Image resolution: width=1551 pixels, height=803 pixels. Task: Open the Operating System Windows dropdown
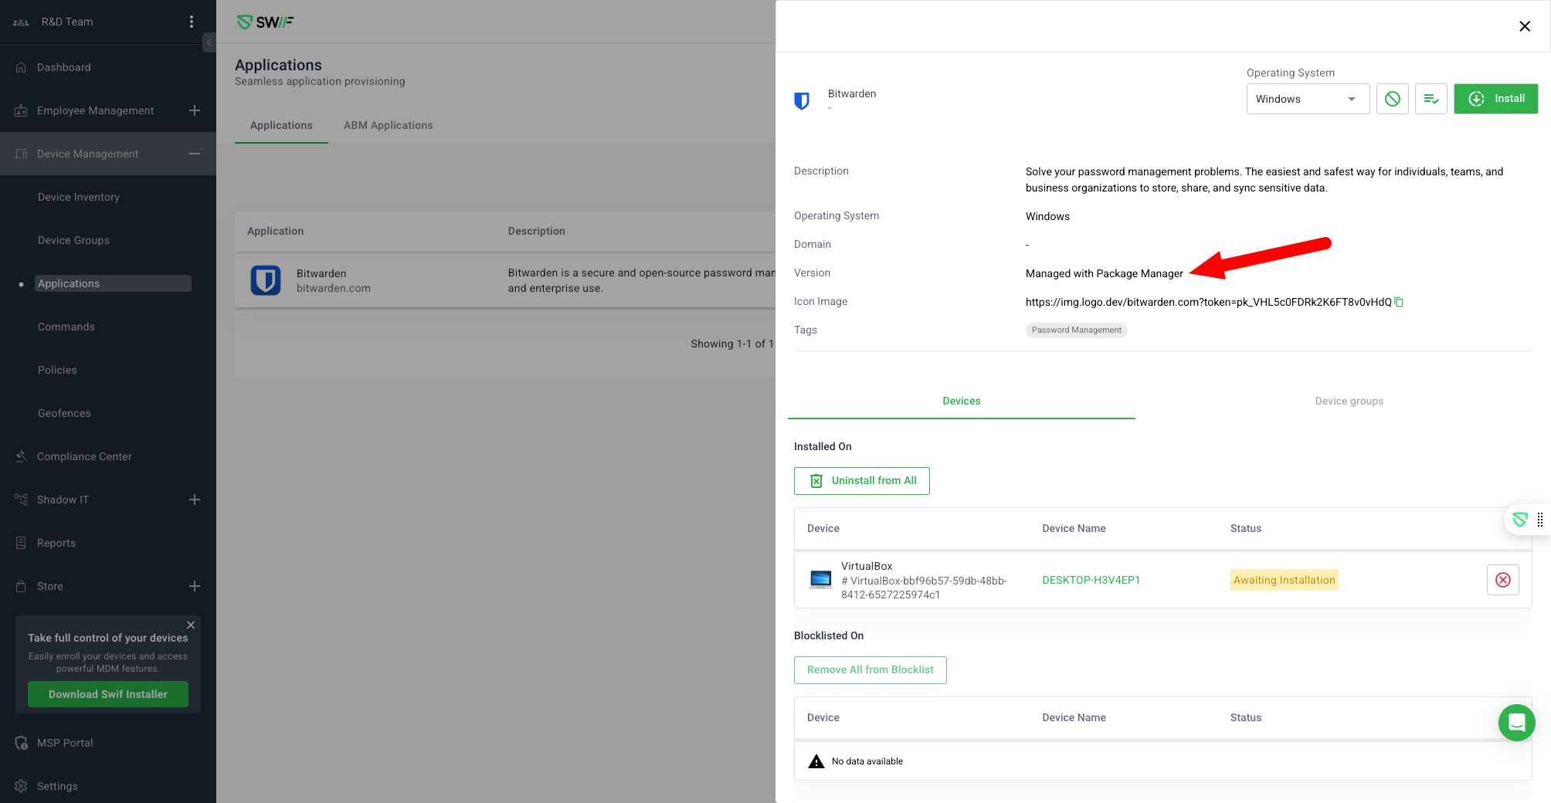[x=1307, y=99]
